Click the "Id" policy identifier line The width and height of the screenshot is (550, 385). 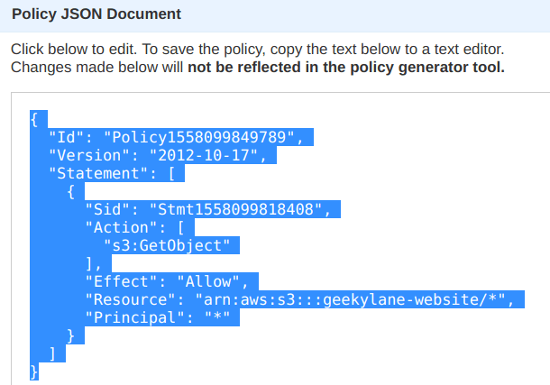(176, 137)
